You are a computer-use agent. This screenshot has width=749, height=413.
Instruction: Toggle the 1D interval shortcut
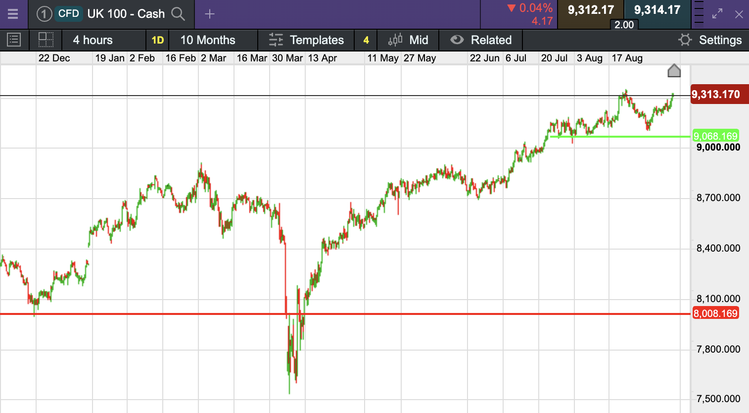coord(157,40)
